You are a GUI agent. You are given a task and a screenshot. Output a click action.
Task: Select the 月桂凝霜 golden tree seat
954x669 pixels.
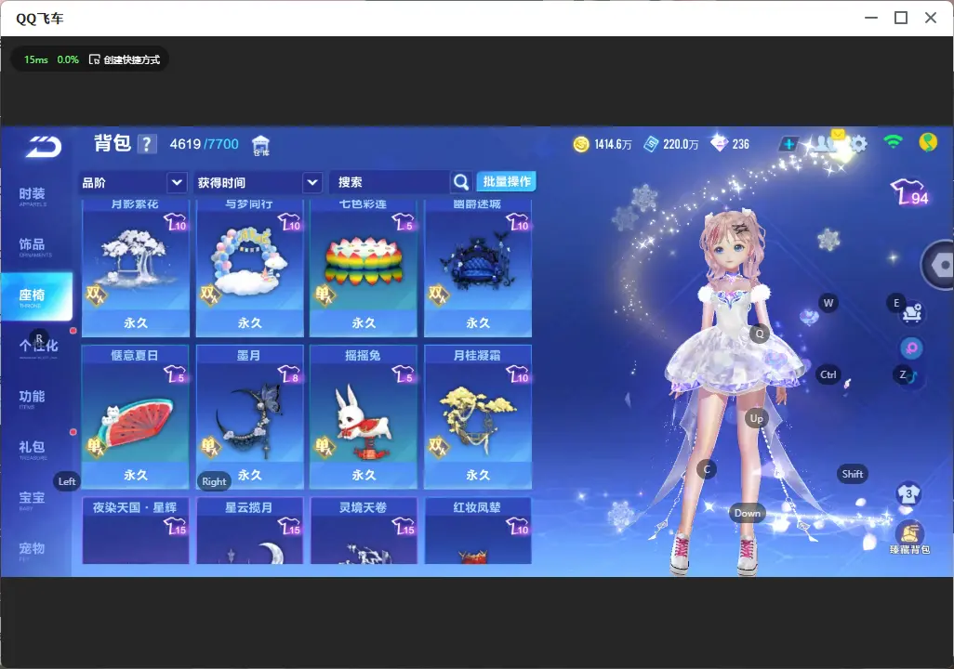(478, 417)
